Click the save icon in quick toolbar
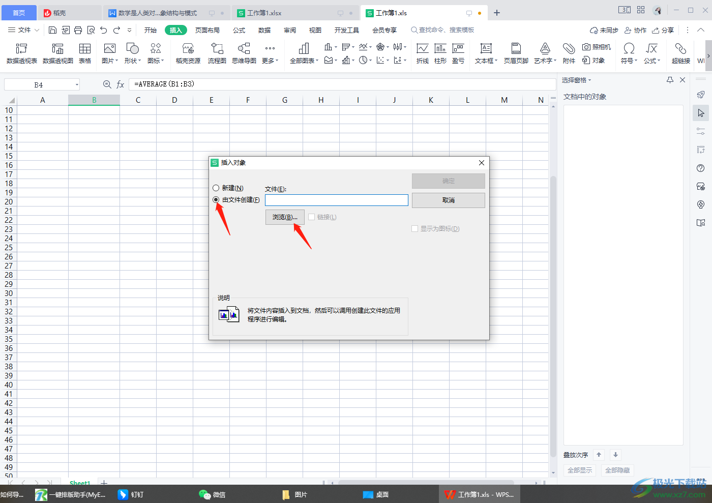 point(52,30)
